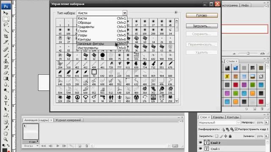Open Заливка fill arrow

tap(266, 136)
